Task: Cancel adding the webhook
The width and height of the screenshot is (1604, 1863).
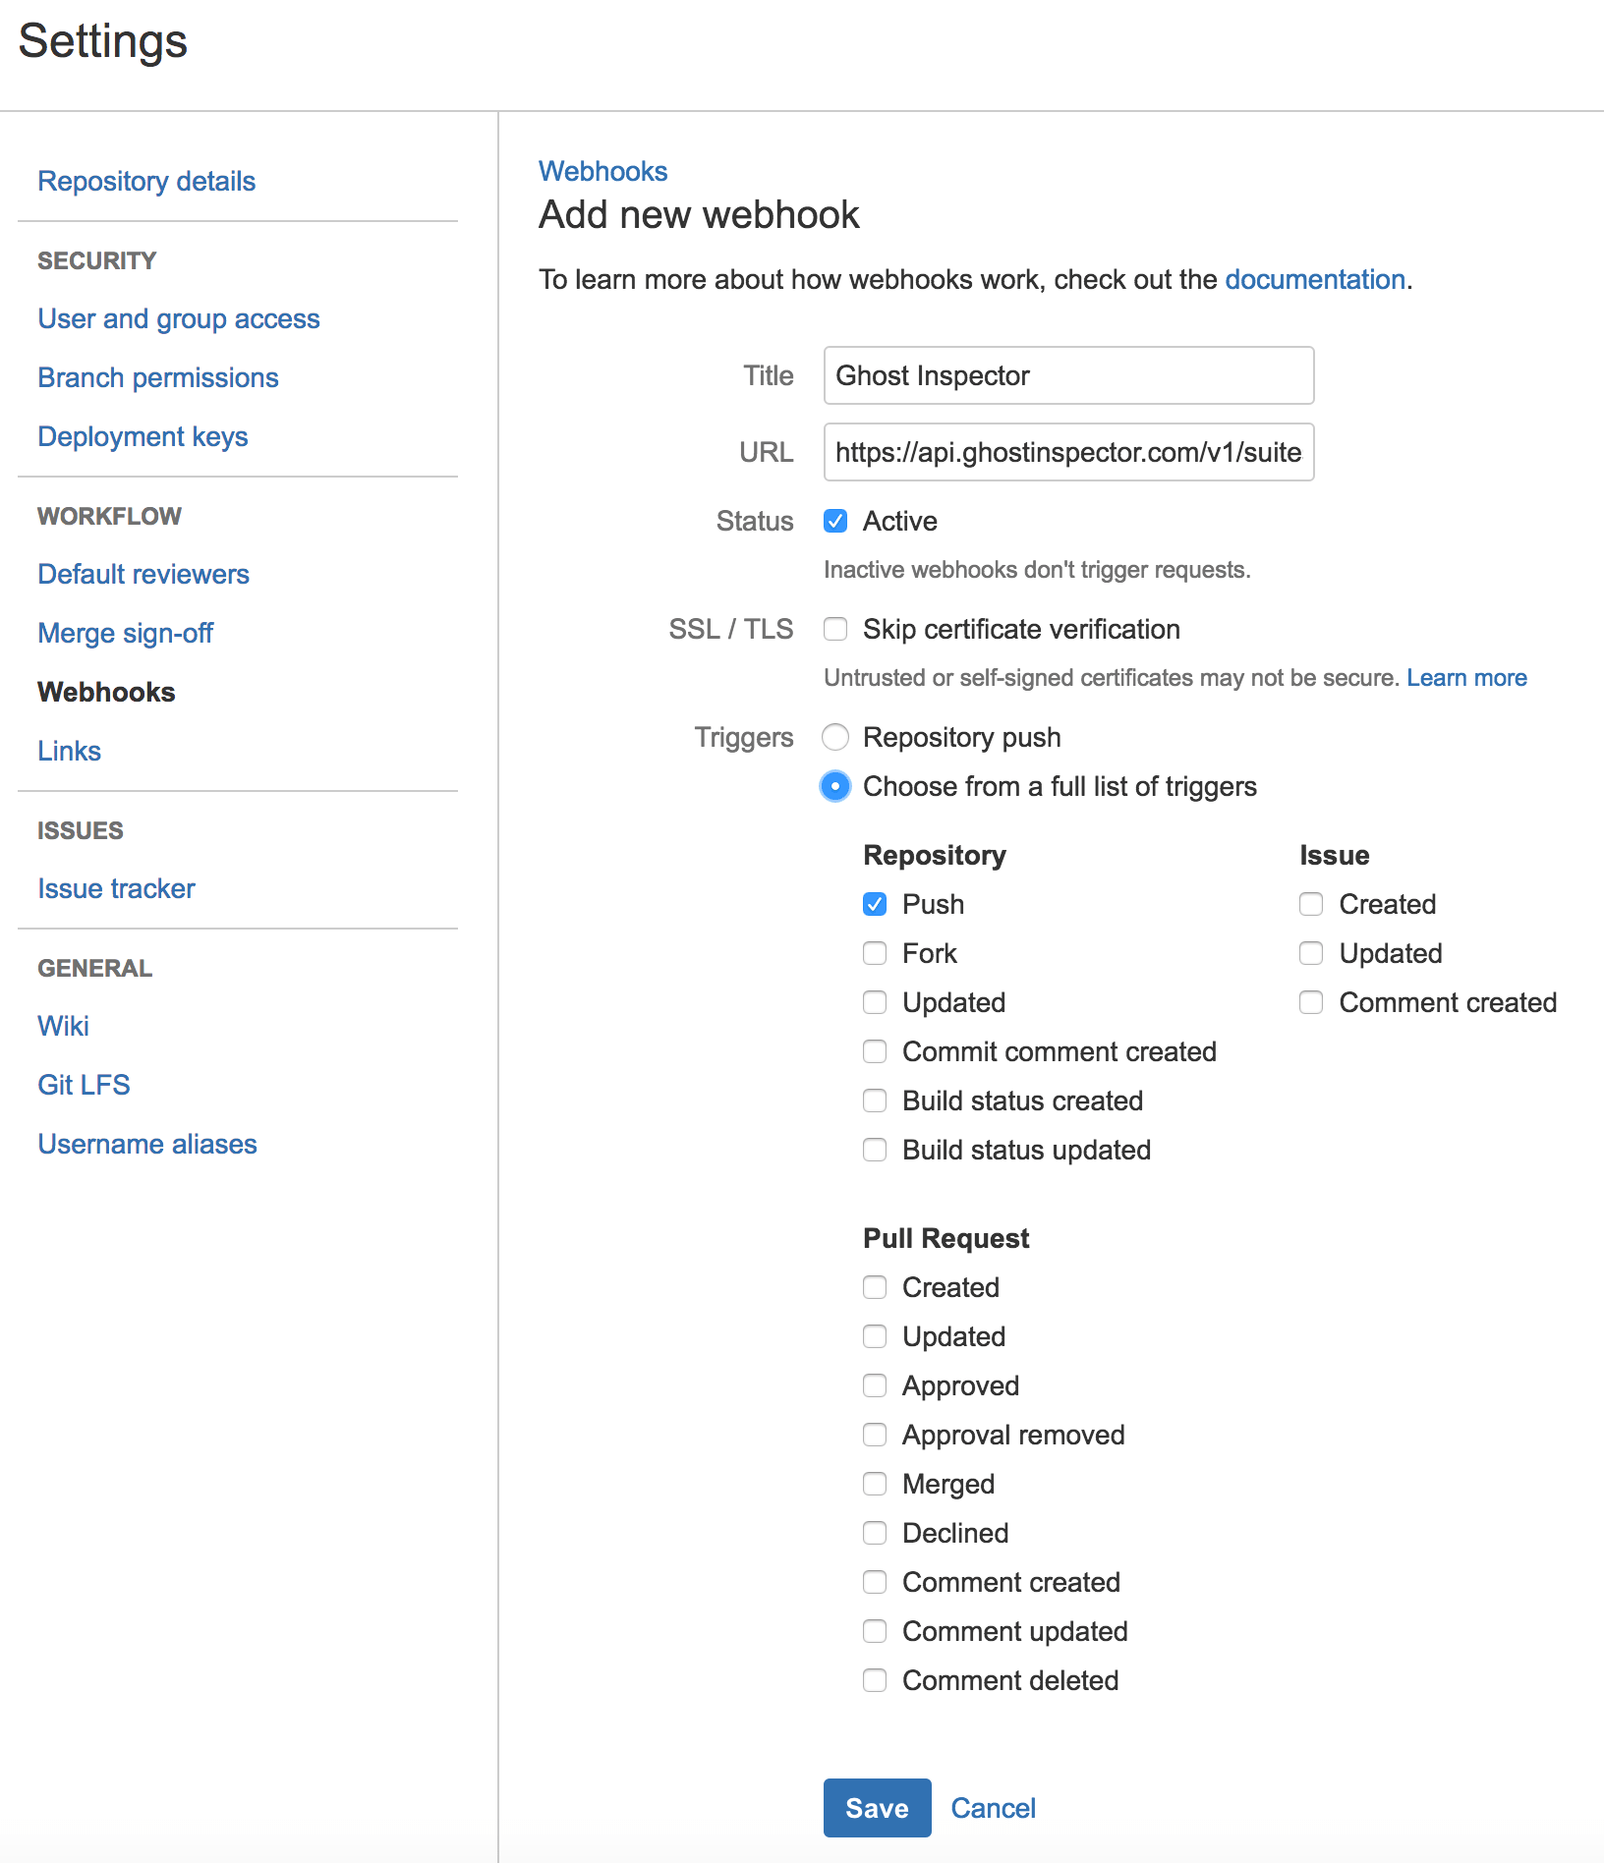Action: 993,1807
